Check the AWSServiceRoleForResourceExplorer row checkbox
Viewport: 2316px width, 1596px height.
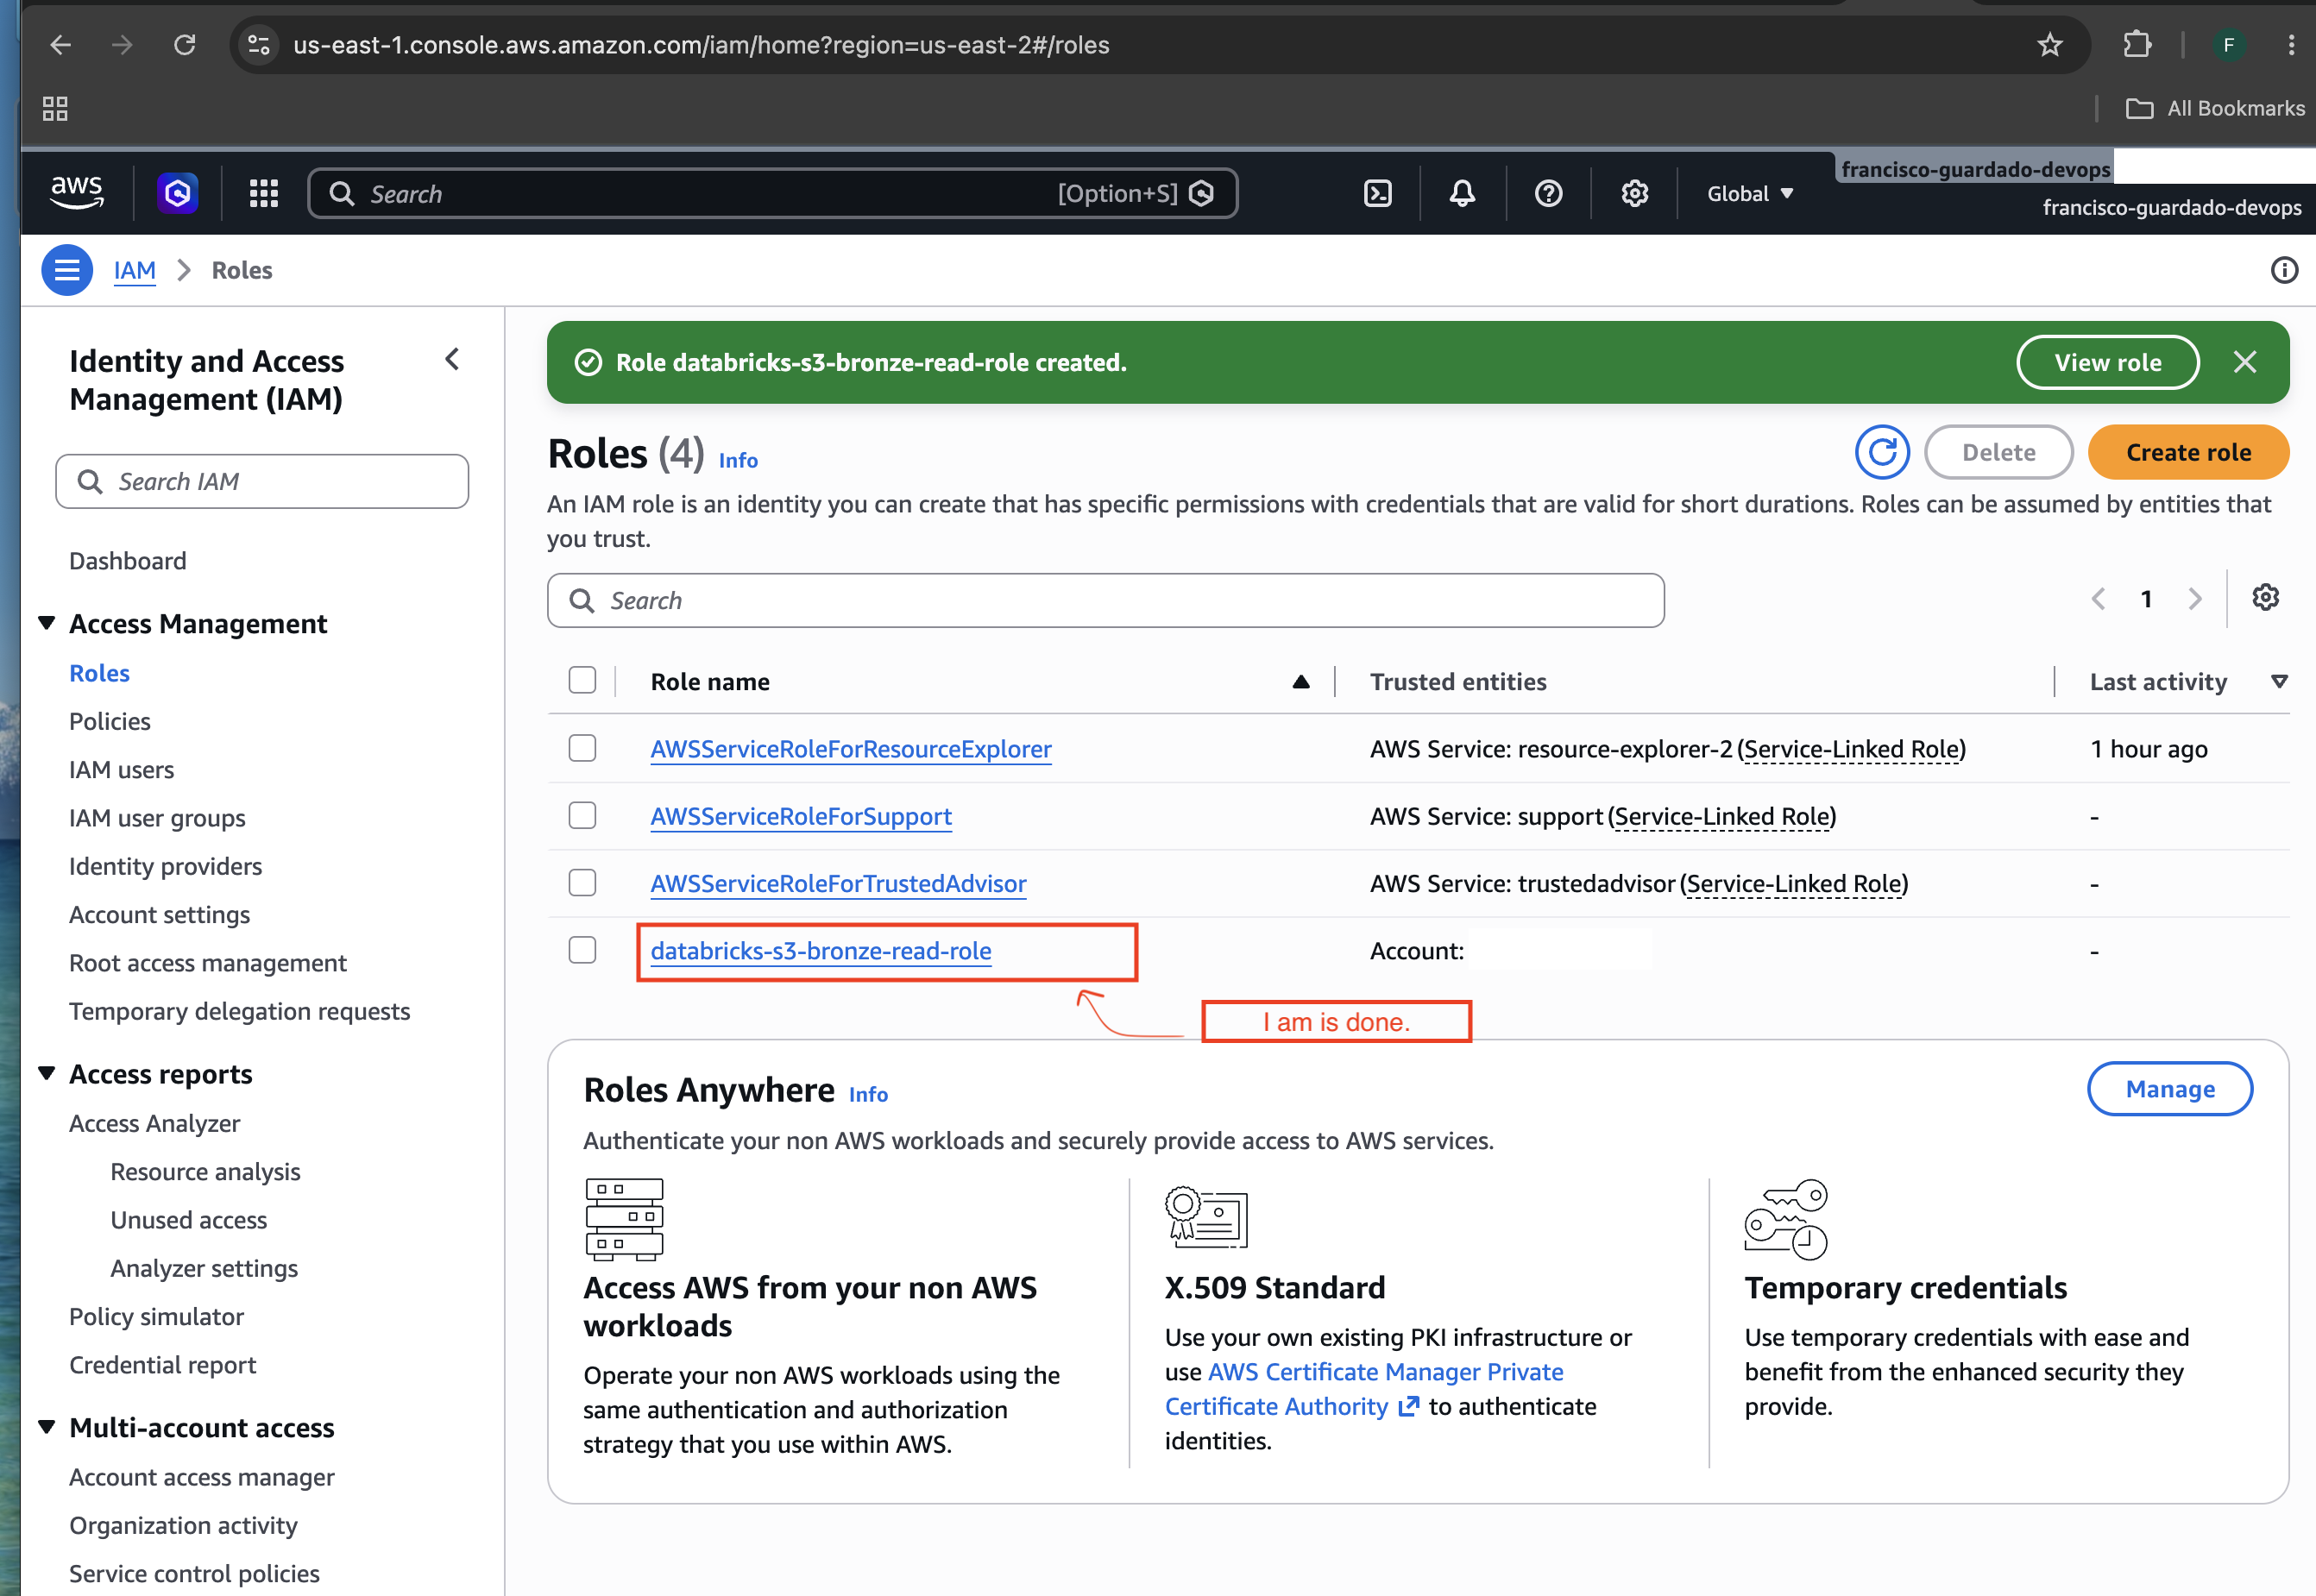click(582, 748)
